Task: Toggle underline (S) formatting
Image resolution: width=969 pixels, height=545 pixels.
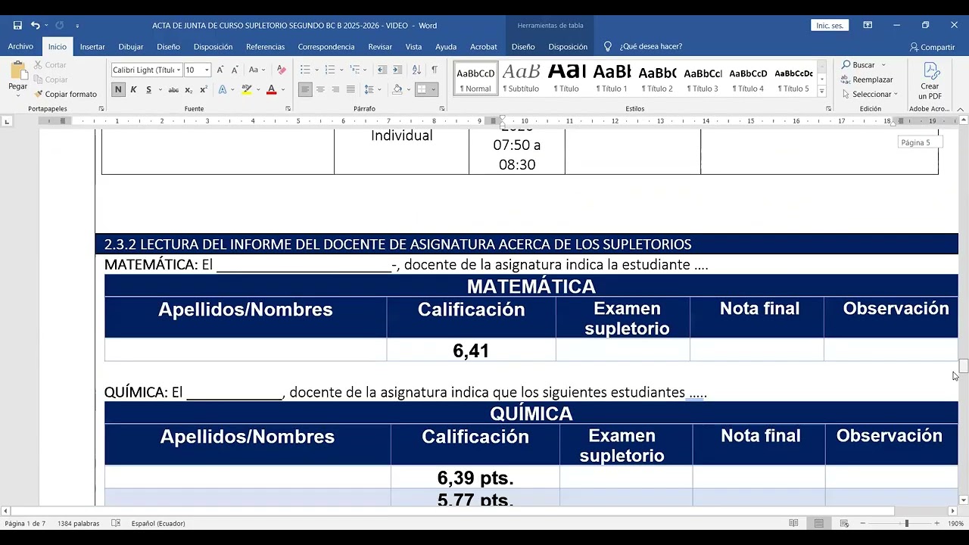Action: coord(148,89)
